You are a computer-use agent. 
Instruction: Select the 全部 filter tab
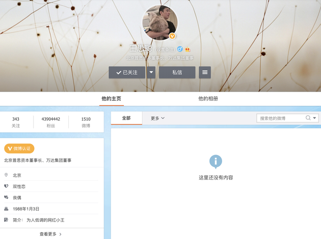[x=126, y=118]
